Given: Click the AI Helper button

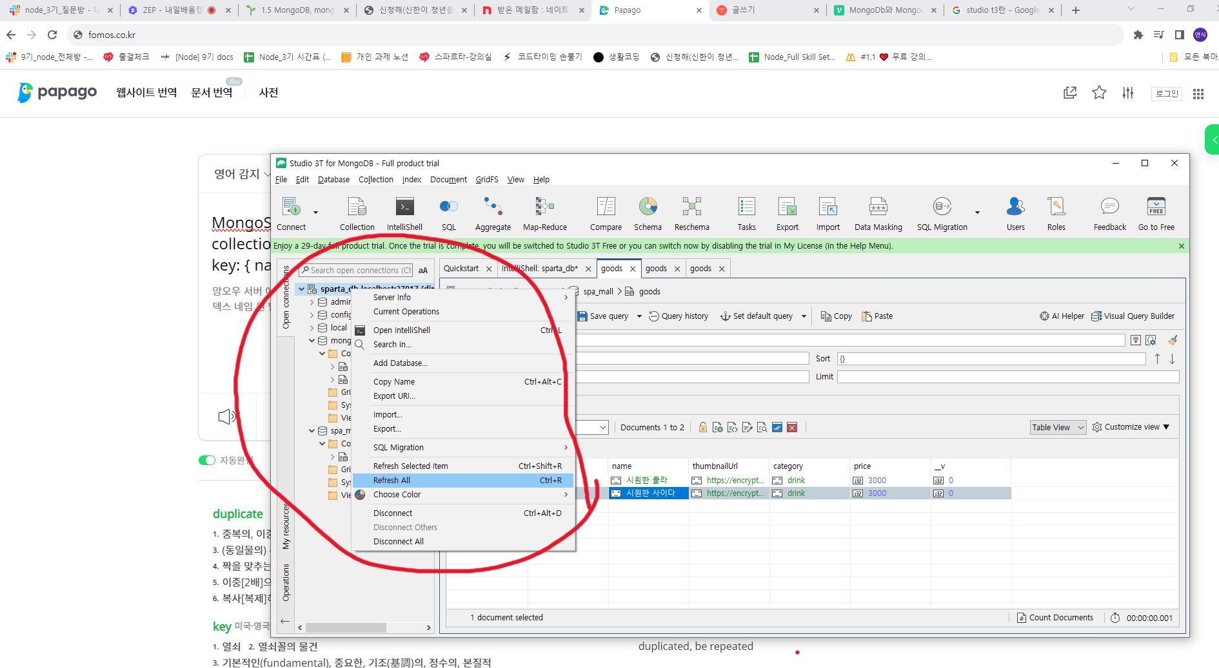Looking at the screenshot, I should pos(1062,316).
